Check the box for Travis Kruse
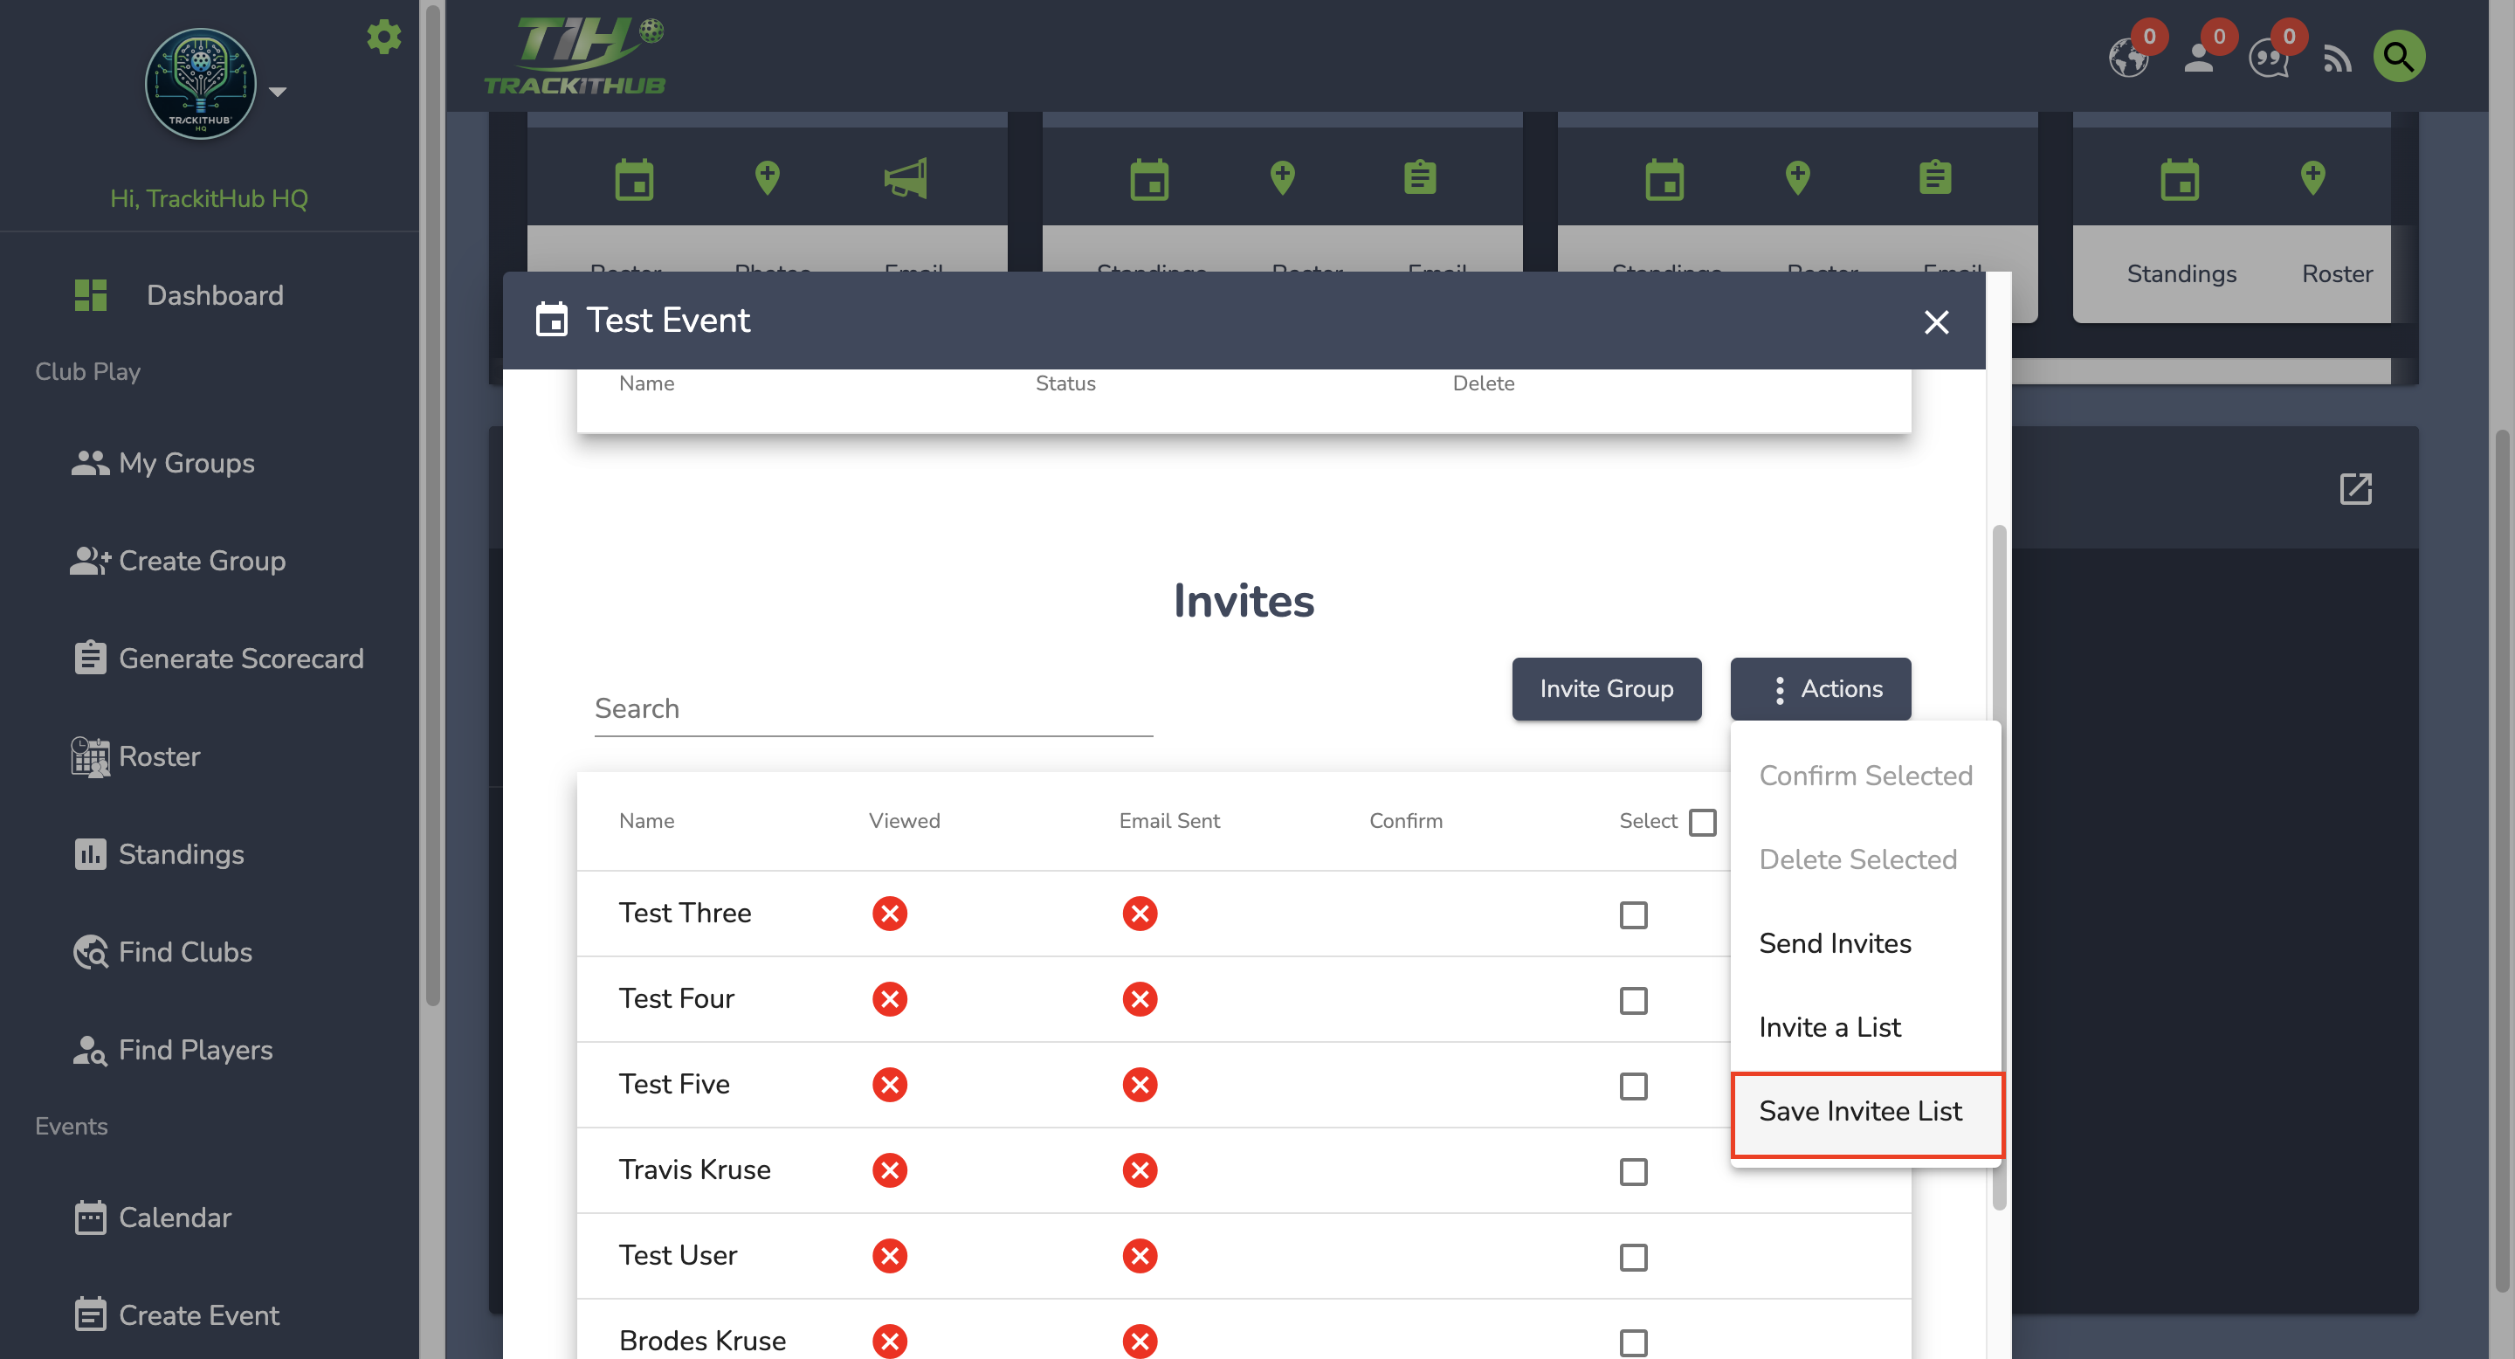This screenshot has width=2515, height=1359. (1633, 1171)
